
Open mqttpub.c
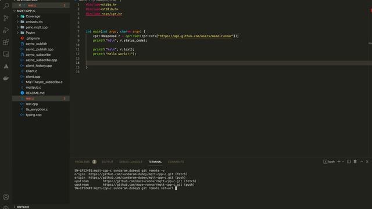coord(33,88)
